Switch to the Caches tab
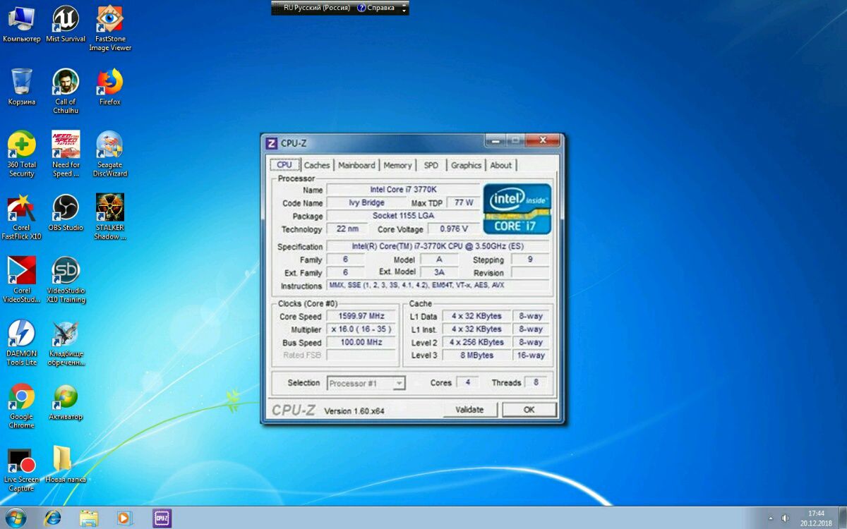This screenshot has width=847, height=529. click(317, 165)
